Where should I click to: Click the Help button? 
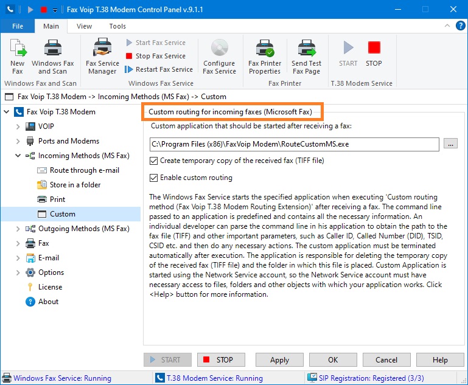click(x=440, y=360)
